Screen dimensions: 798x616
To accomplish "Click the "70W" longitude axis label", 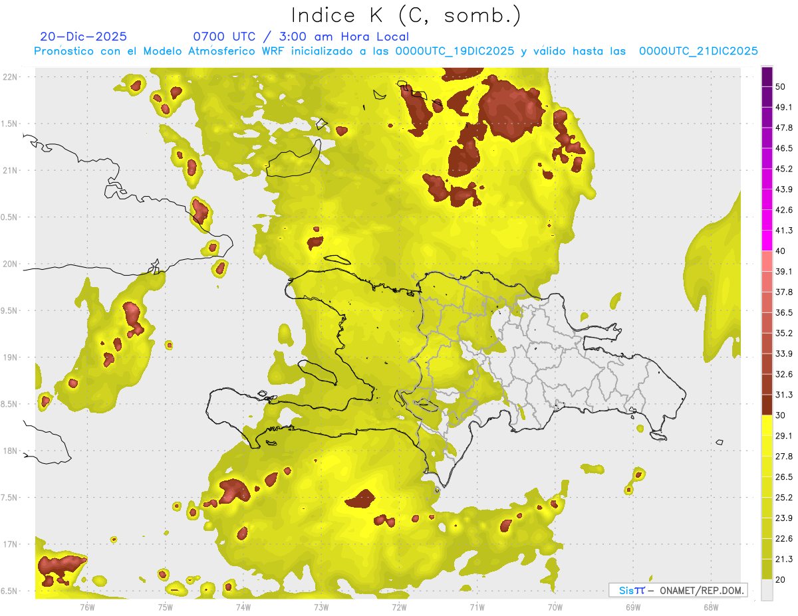I will tap(555, 607).
